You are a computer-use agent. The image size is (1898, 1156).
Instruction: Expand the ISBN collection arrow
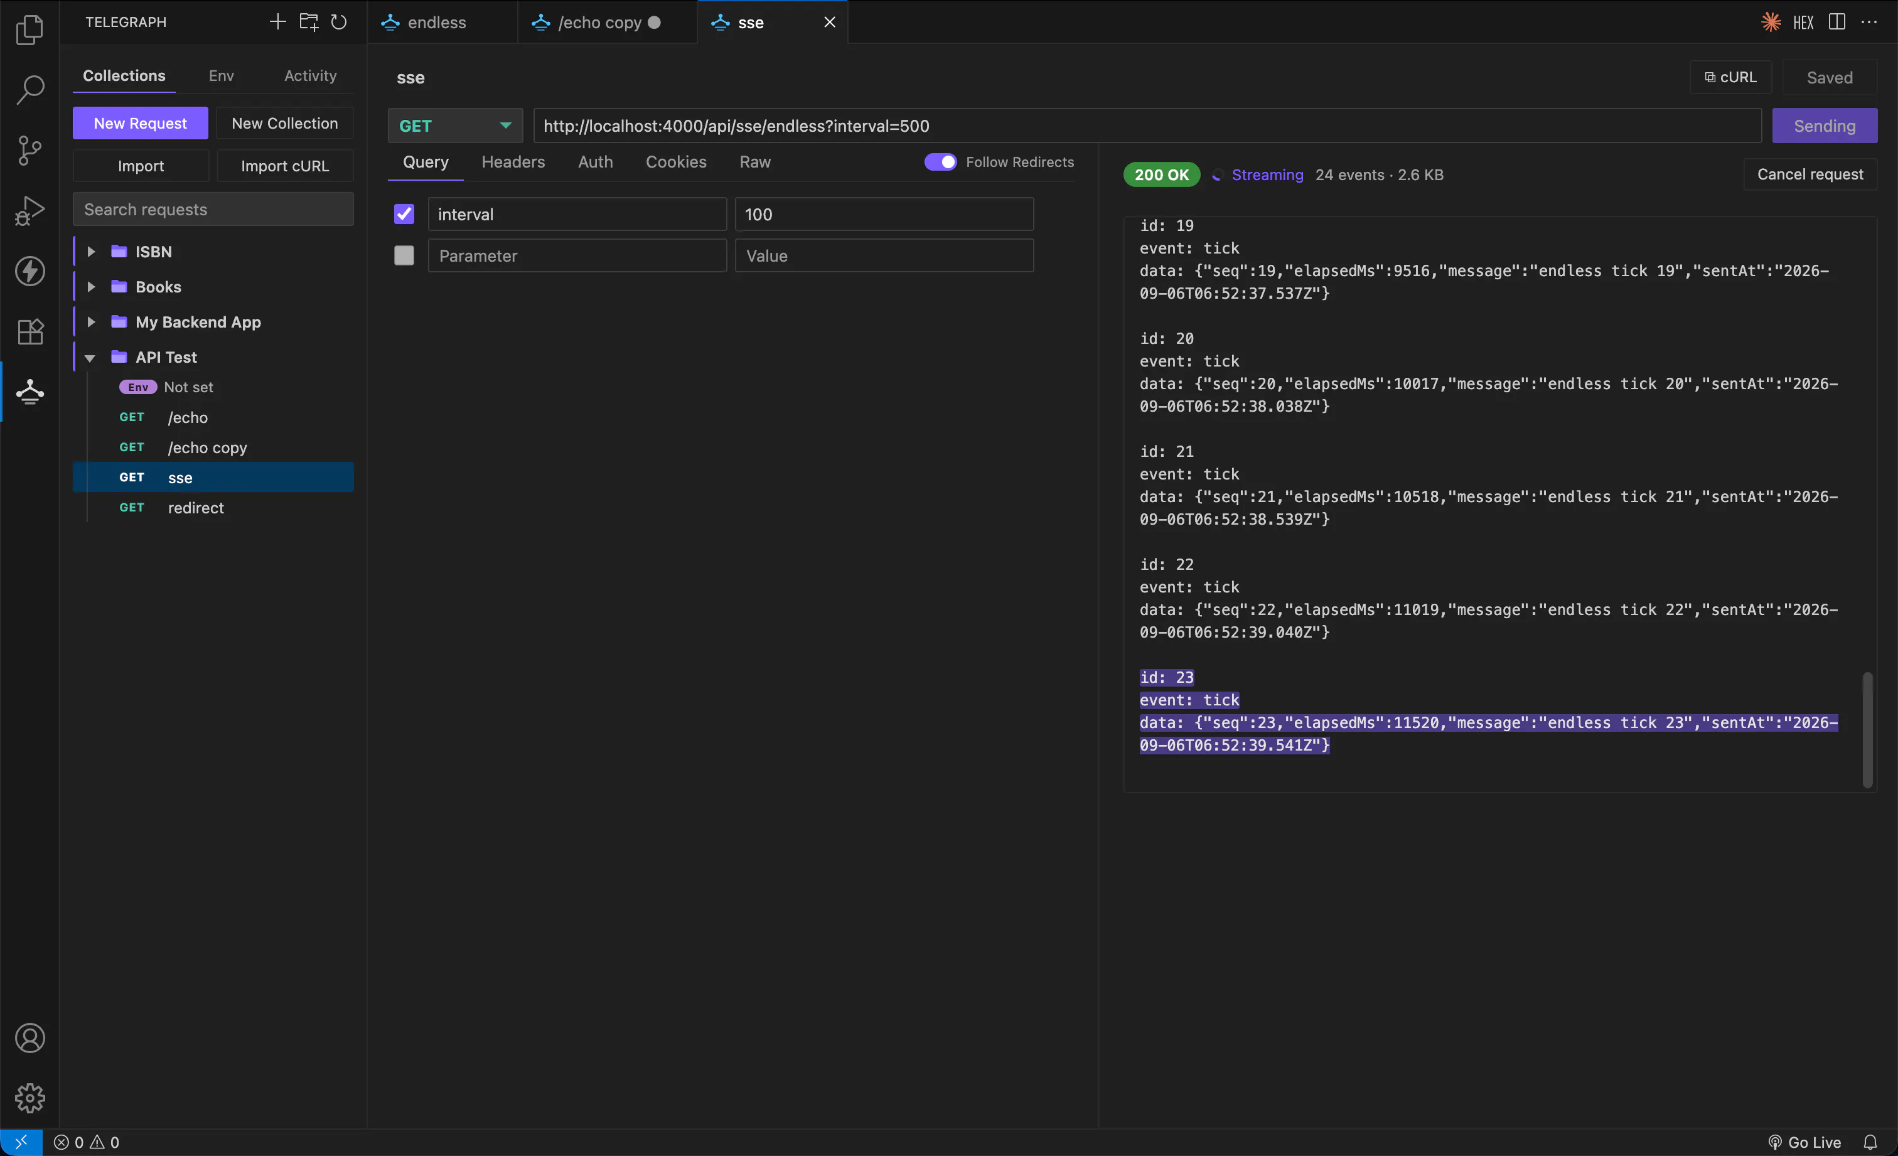click(x=91, y=251)
